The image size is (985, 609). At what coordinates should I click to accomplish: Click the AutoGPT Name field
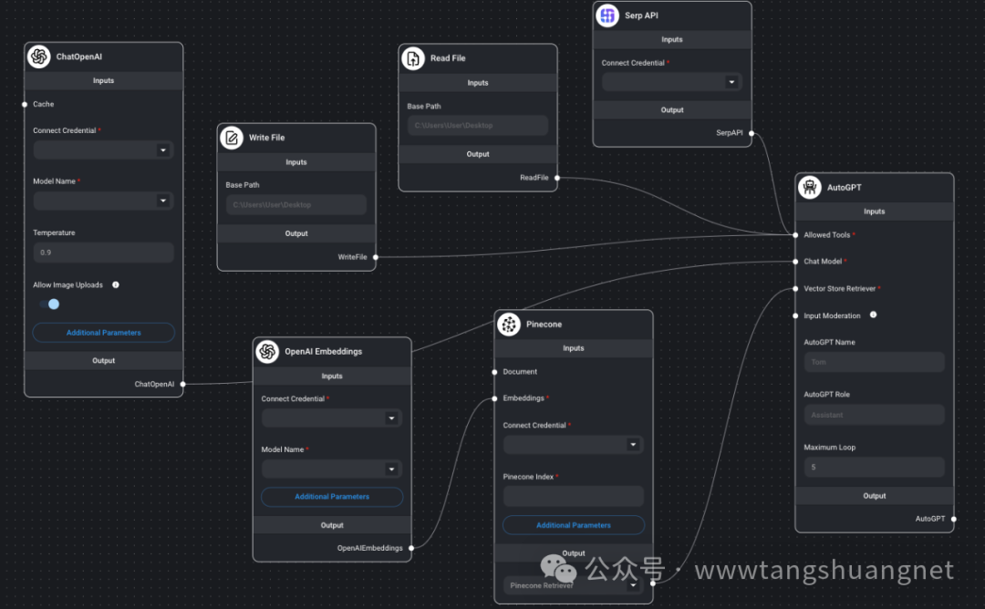pos(875,362)
